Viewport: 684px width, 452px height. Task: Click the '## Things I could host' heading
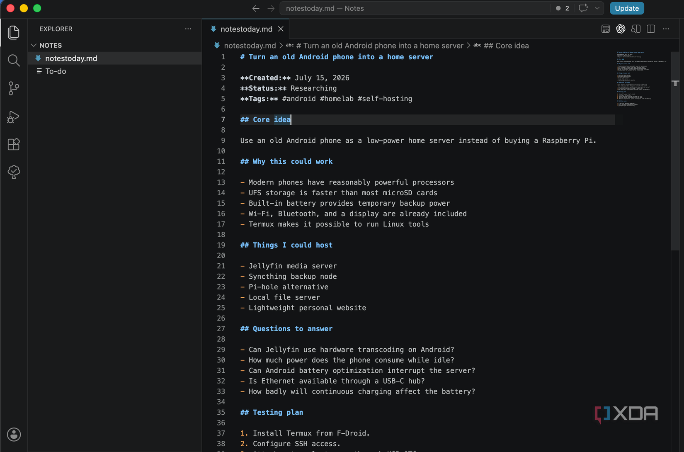point(286,245)
